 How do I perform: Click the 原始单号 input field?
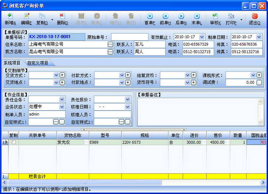pos(129,37)
